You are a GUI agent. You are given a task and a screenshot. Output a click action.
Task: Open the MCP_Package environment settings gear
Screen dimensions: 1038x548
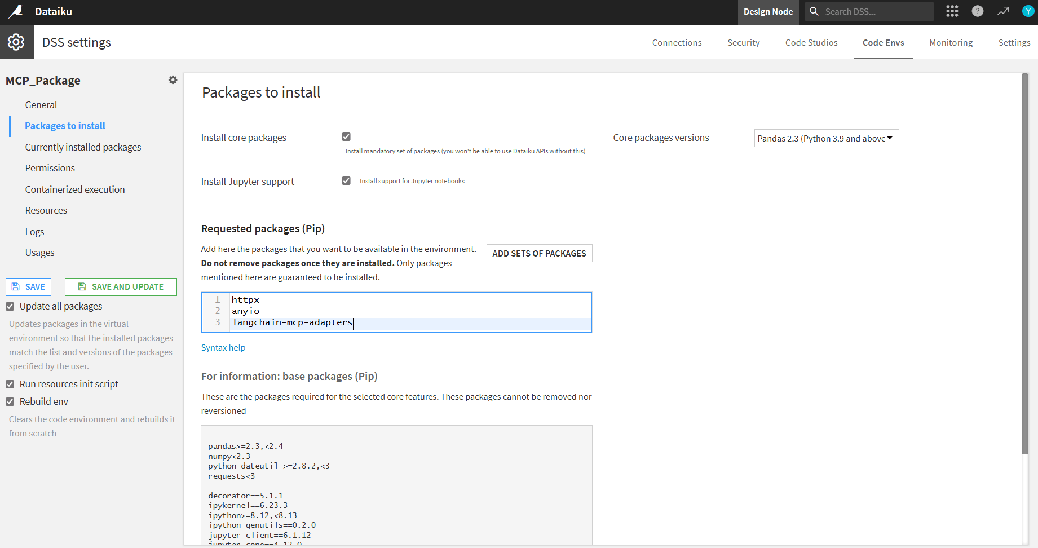pos(173,79)
